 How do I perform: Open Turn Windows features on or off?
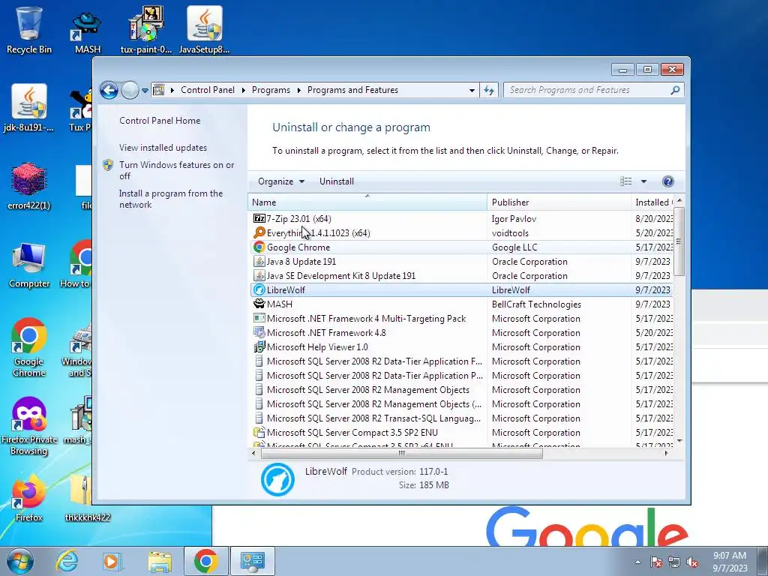tap(177, 170)
